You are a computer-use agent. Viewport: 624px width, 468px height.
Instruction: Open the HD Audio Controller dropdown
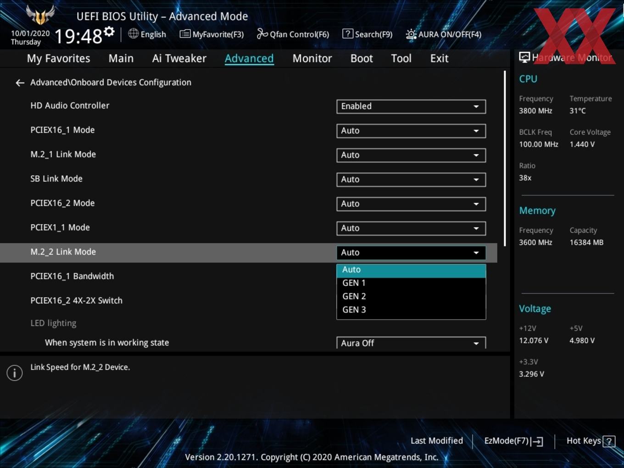pos(411,106)
